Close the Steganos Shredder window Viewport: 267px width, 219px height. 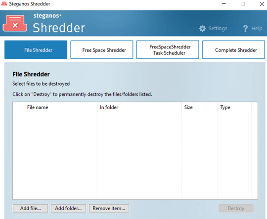click(262, 4)
